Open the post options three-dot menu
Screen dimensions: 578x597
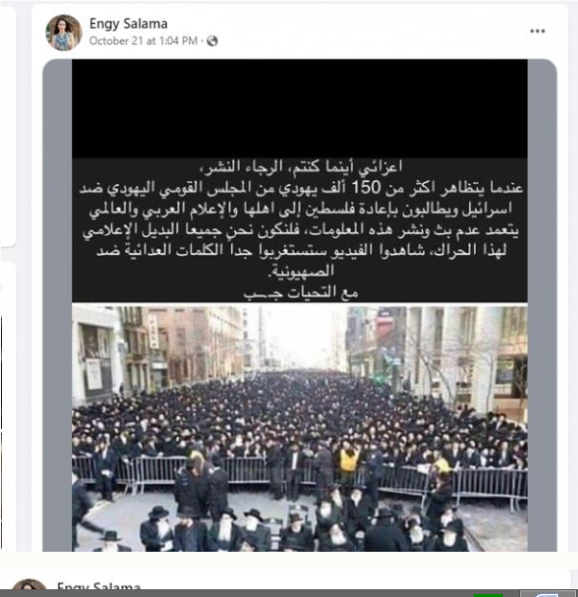click(538, 31)
